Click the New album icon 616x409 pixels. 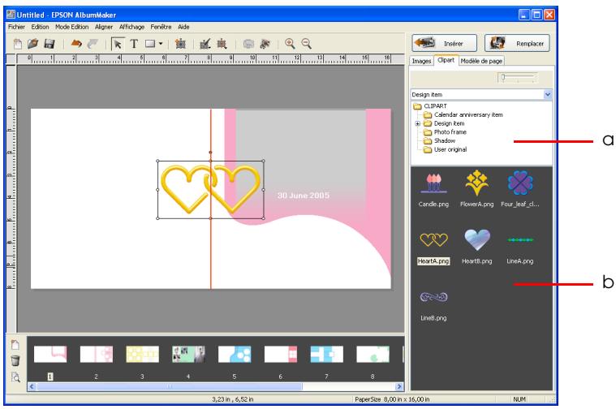tap(17, 44)
